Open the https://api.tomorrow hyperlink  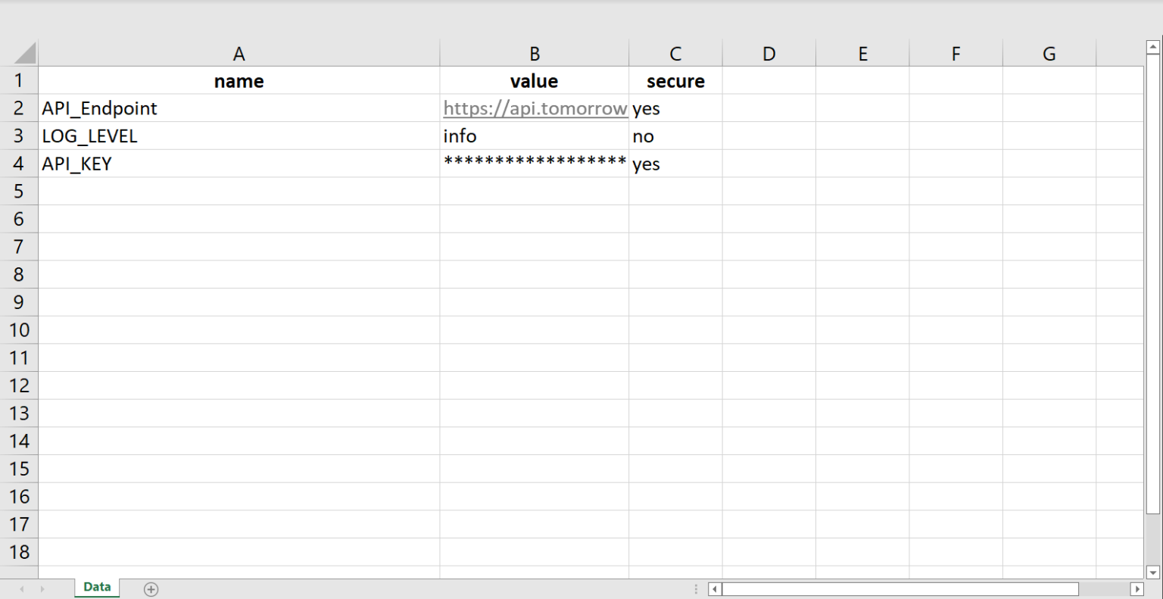[x=535, y=108]
